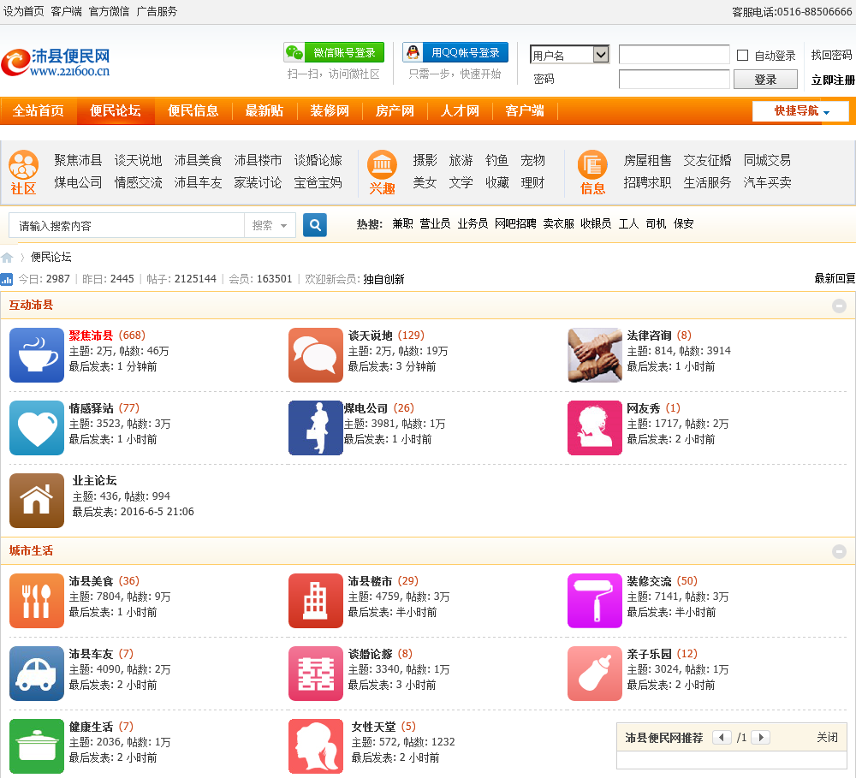Image resolution: width=856 pixels, height=778 pixels.
Task: Click the hot search term 兼职
Action: point(402,223)
